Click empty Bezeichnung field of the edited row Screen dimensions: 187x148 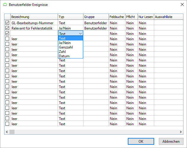(34, 33)
